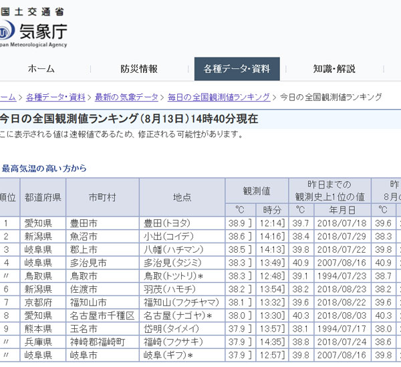Click the 熊本県 prefecture cell
Image resolution: width=401 pixels, height=367 pixels.
click(x=43, y=329)
